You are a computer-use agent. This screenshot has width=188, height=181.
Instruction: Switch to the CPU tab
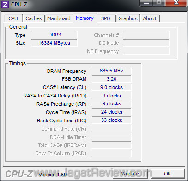(13, 18)
